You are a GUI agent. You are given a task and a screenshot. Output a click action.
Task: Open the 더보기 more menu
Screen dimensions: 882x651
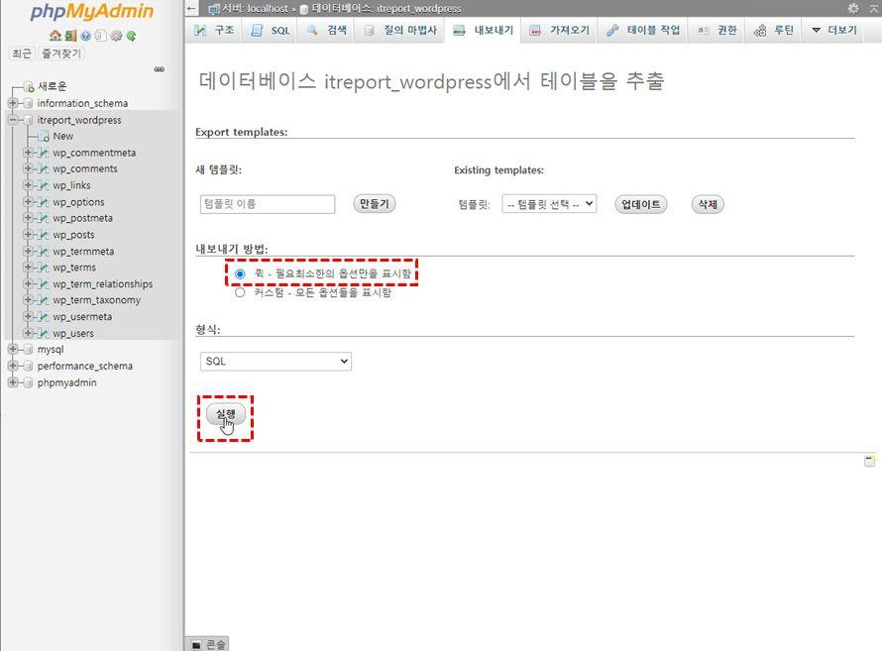click(x=834, y=31)
